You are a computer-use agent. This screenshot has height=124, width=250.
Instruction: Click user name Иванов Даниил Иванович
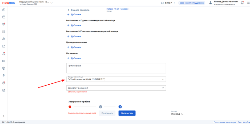pos(226,2)
